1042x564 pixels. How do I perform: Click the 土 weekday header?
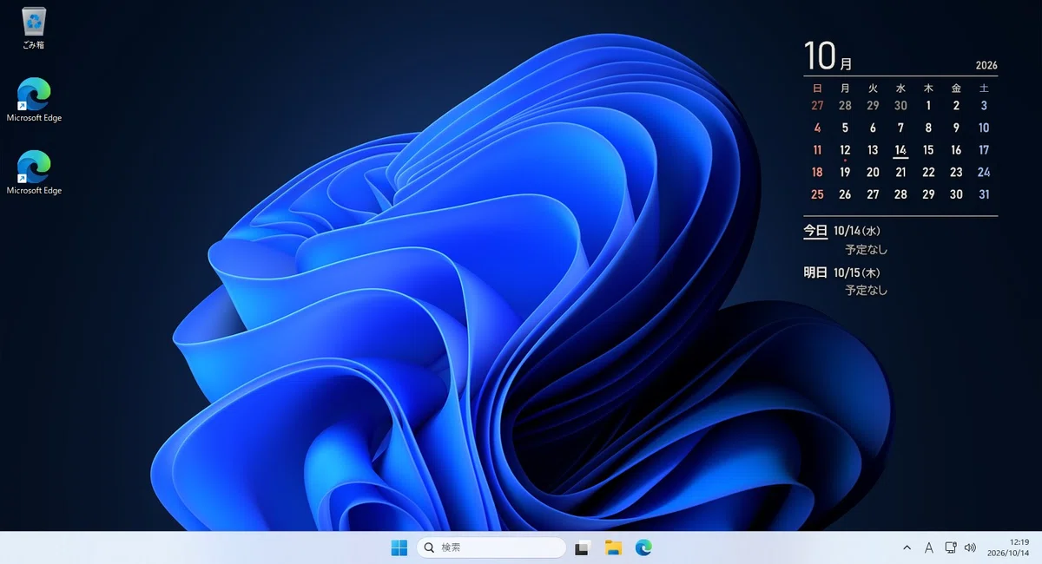pos(984,88)
